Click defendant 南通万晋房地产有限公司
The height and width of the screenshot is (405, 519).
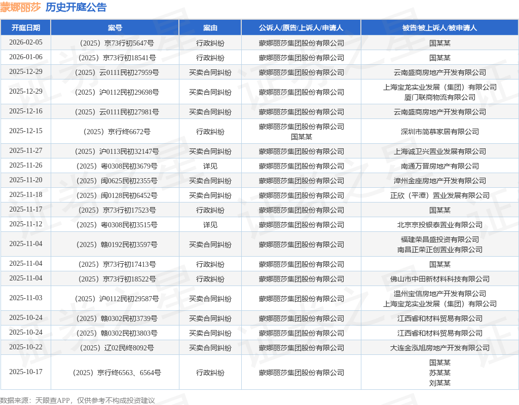tap(439, 166)
